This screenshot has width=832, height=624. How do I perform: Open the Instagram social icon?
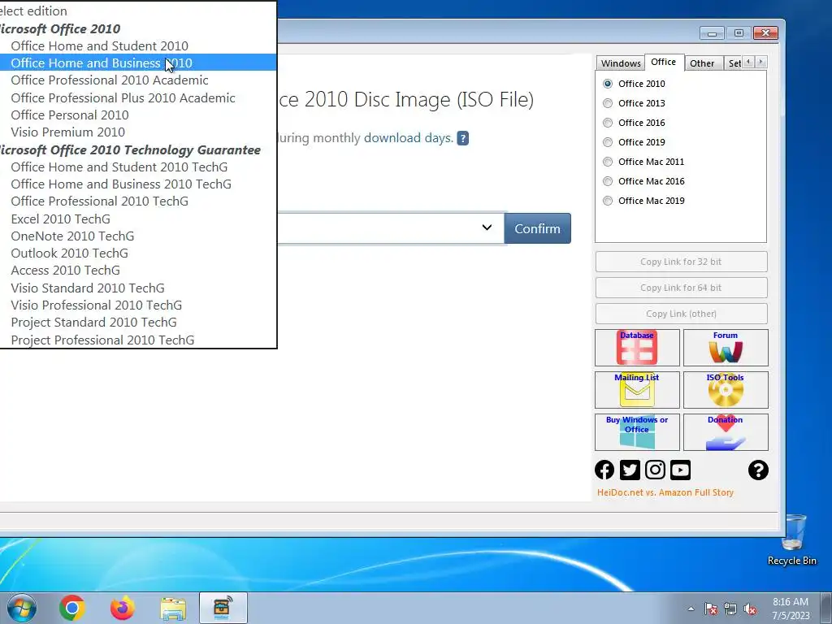click(656, 470)
